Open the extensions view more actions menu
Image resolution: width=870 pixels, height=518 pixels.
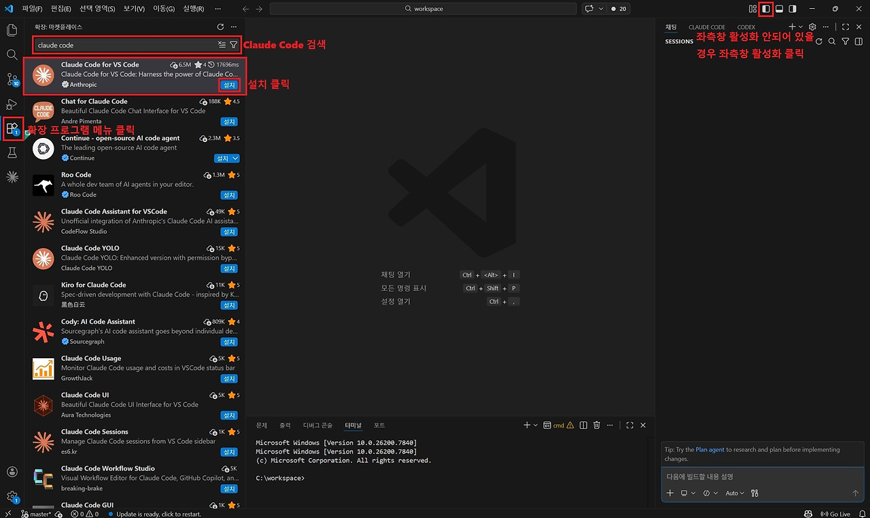point(234,27)
